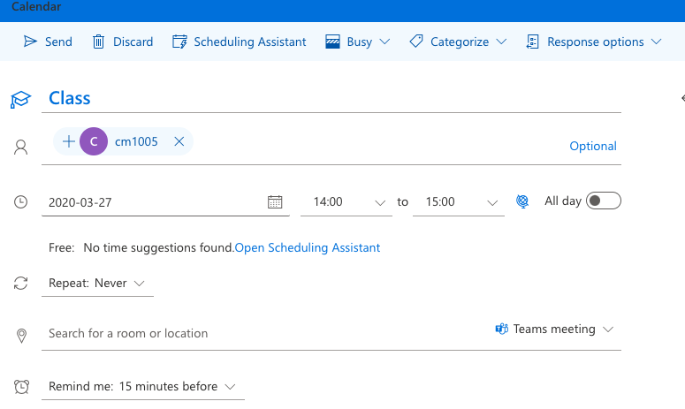This screenshot has width=685, height=409.
Task: Click the Teams meeting icon
Action: (501, 329)
